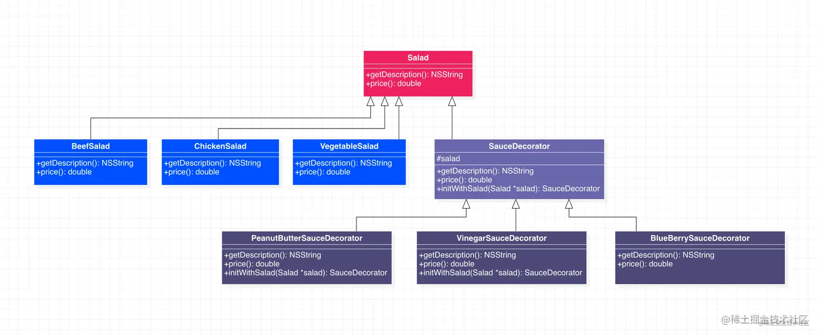Select the SauceDecorator class header

click(519, 146)
